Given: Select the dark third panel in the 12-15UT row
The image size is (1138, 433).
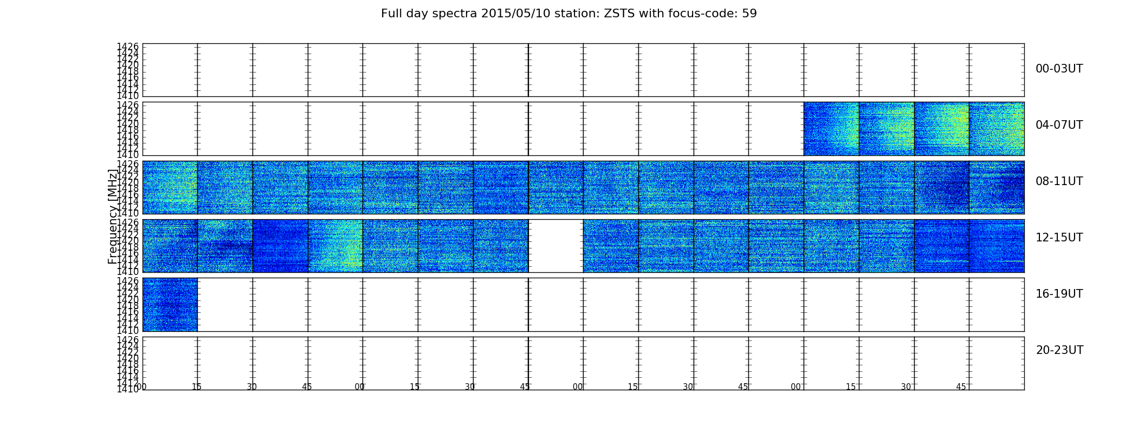Looking at the screenshot, I should (x=280, y=246).
